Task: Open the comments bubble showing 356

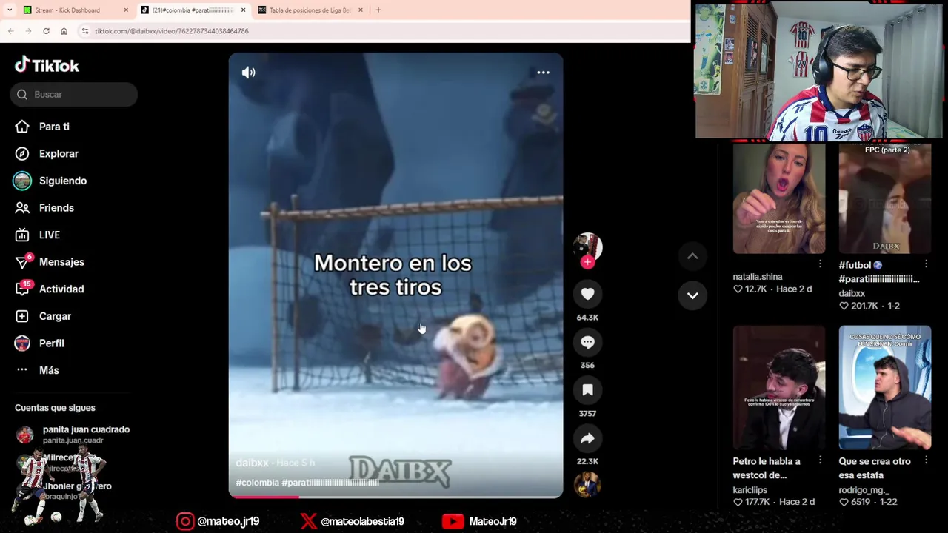Action: 587,342
